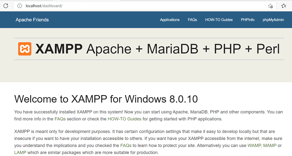
Task: Click the heading 'Welcome to XAMPP for Windows 8.0.10'
Action: 106,99
